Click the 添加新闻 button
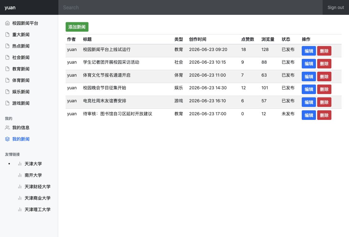 (77, 27)
